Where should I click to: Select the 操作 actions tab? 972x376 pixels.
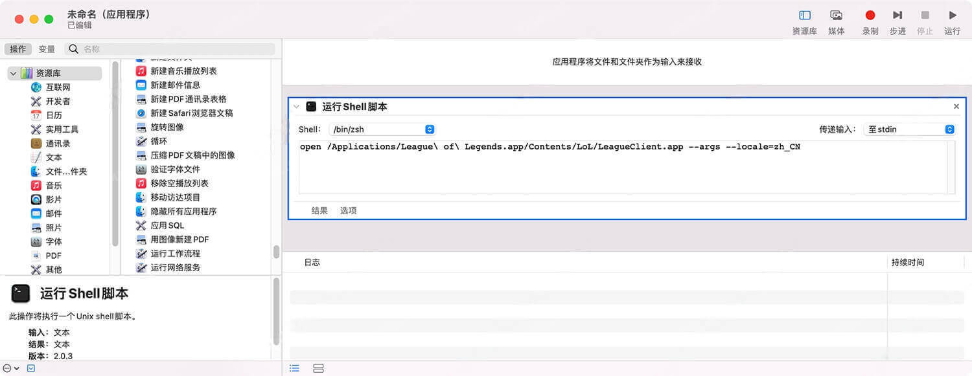pyautogui.click(x=17, y=49)
